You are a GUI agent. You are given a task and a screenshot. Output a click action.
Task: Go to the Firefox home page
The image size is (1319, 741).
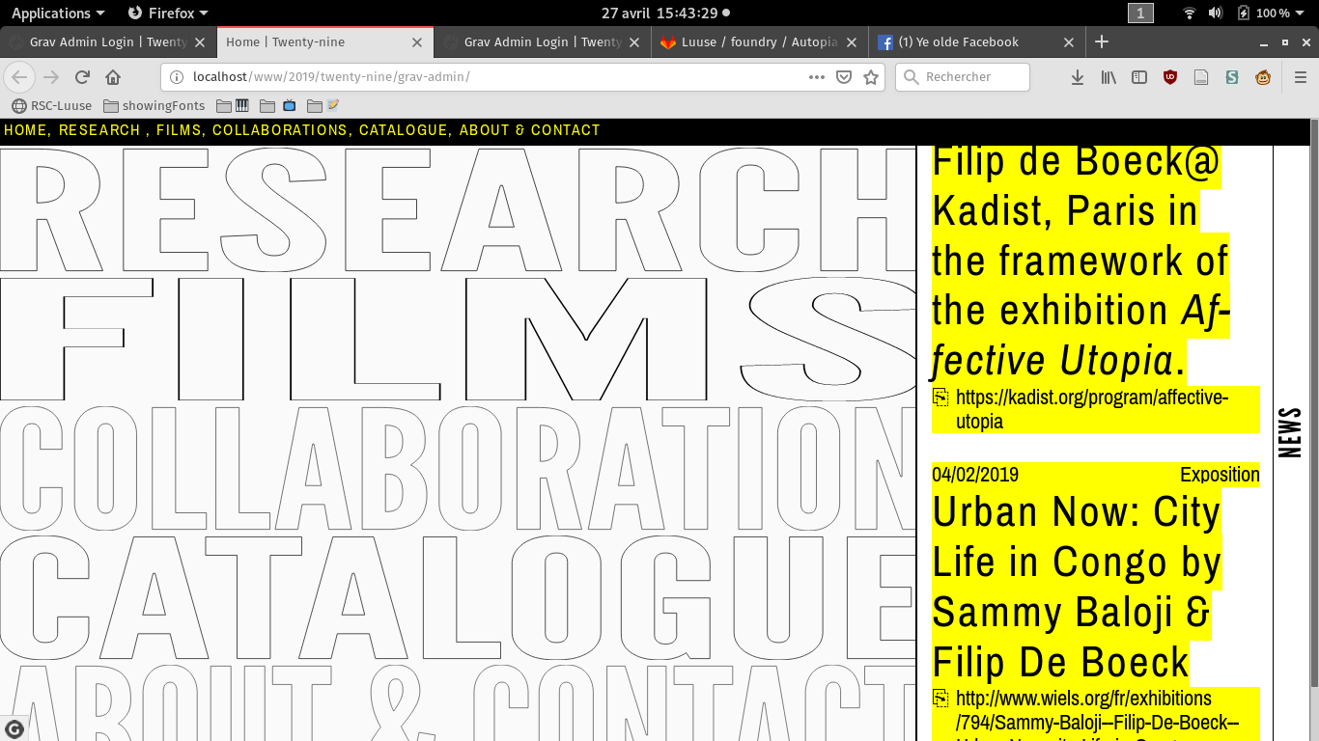pyautogui.click(x=113, y=77)
